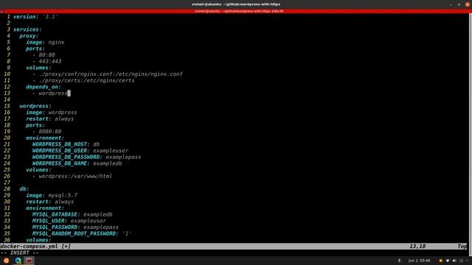Click the nginx.conf volume mapping line

108,74
